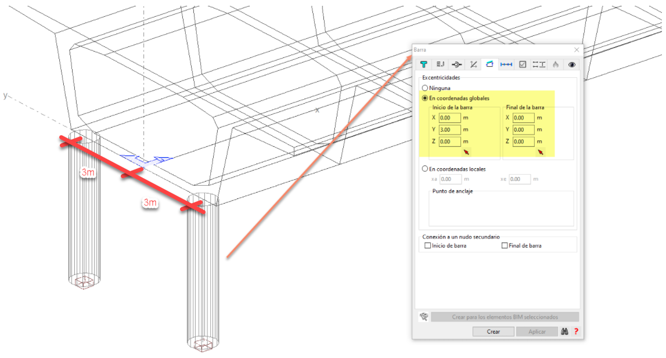Click the Y field showing 3.00

pyautogui.click(x=450, y=129)
